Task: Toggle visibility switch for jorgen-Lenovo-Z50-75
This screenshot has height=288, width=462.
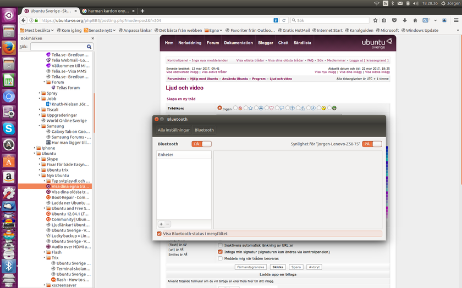Action: tap(372, 144)
